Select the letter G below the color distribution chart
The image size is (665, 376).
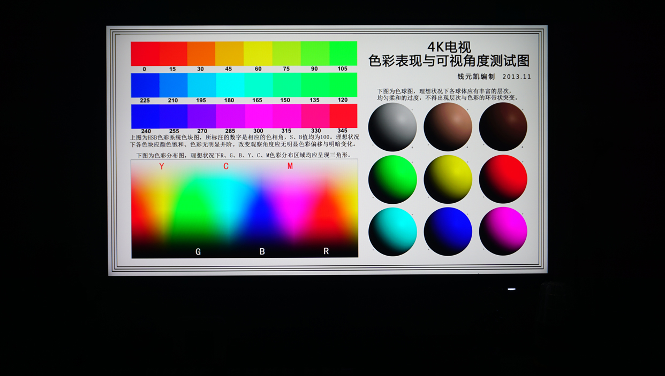coord(198,251)
